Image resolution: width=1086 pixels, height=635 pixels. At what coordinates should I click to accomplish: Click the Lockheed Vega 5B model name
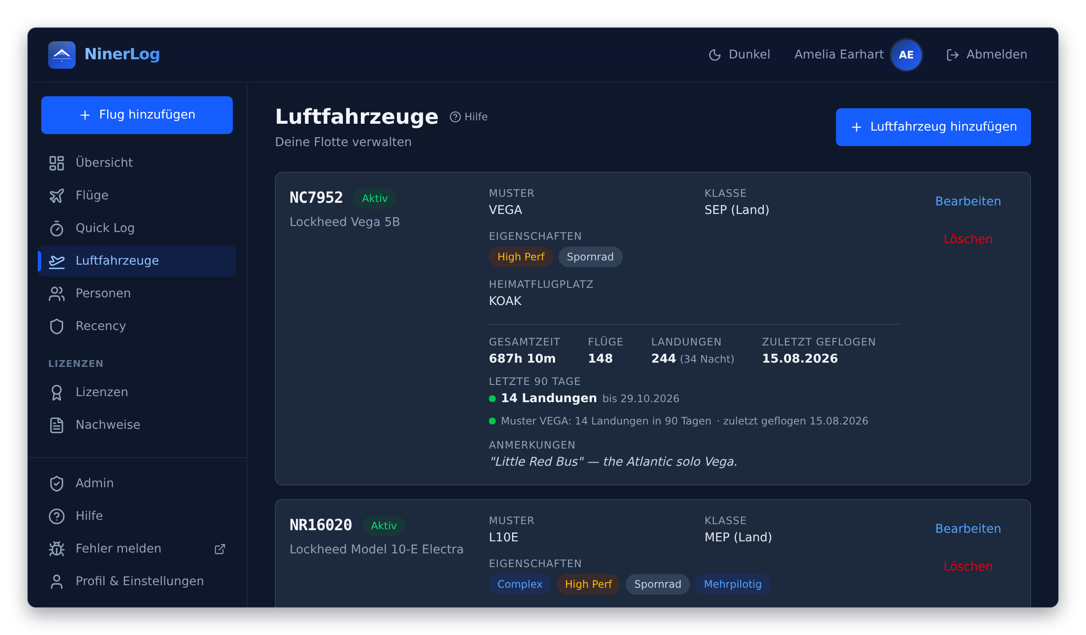tap(345, 222)
